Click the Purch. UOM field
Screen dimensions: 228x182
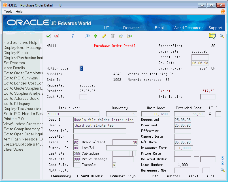click(76, 148)
